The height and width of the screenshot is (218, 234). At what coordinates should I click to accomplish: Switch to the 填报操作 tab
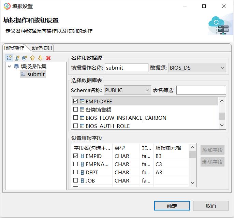[14, 48]
